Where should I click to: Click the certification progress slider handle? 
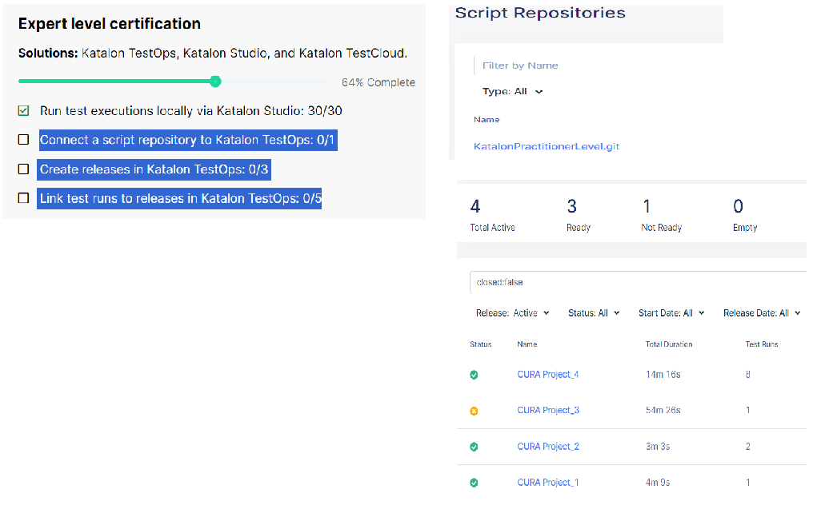click(215, 81)
